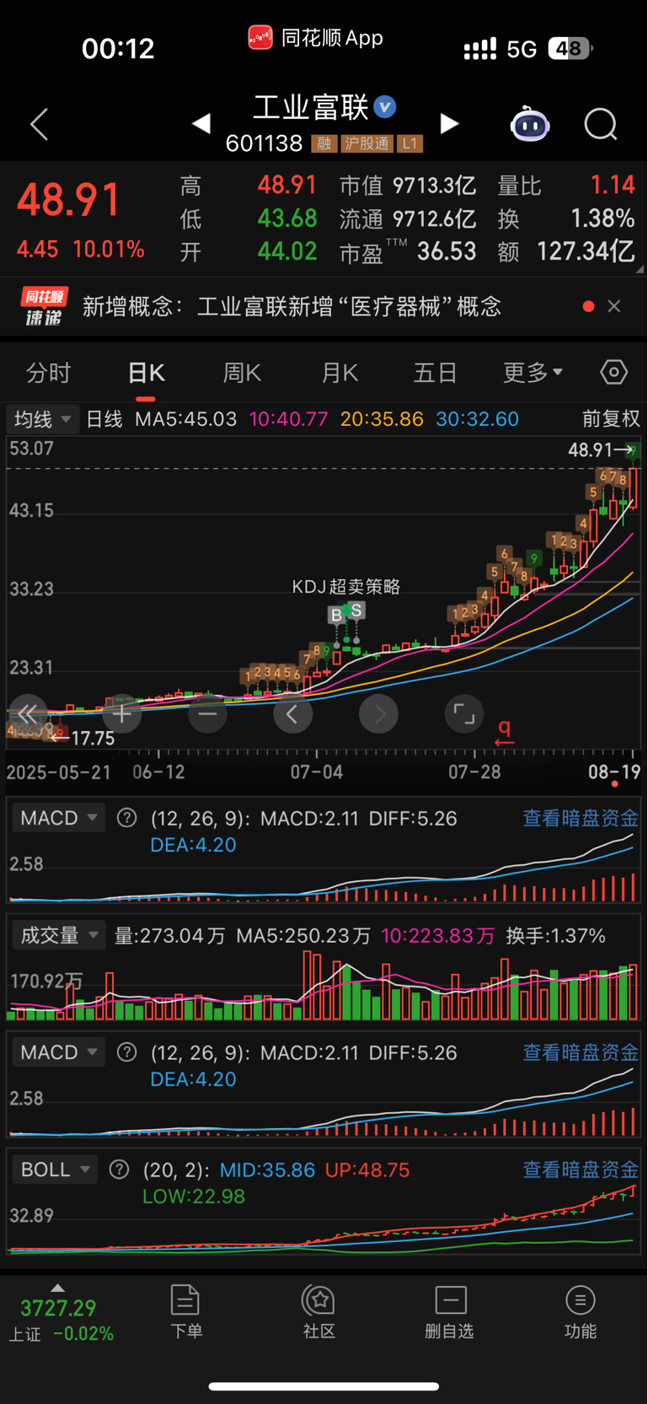The image size is (648, 1404).
Task: Return to 同花顺 App via status bar
Action: point(316,38)
